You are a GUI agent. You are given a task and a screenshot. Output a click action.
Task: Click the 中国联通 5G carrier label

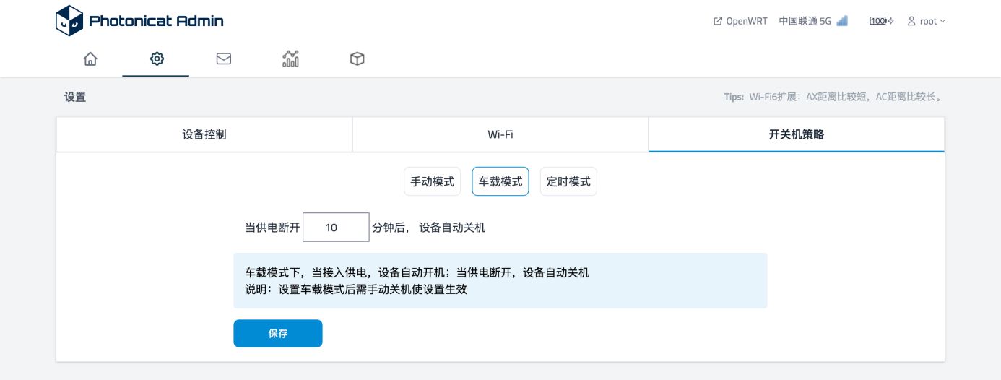[805, 21]
